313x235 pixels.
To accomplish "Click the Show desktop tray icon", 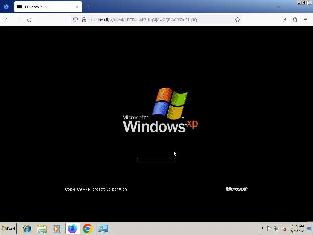I will pyautogui.click(x=309, y=228).
